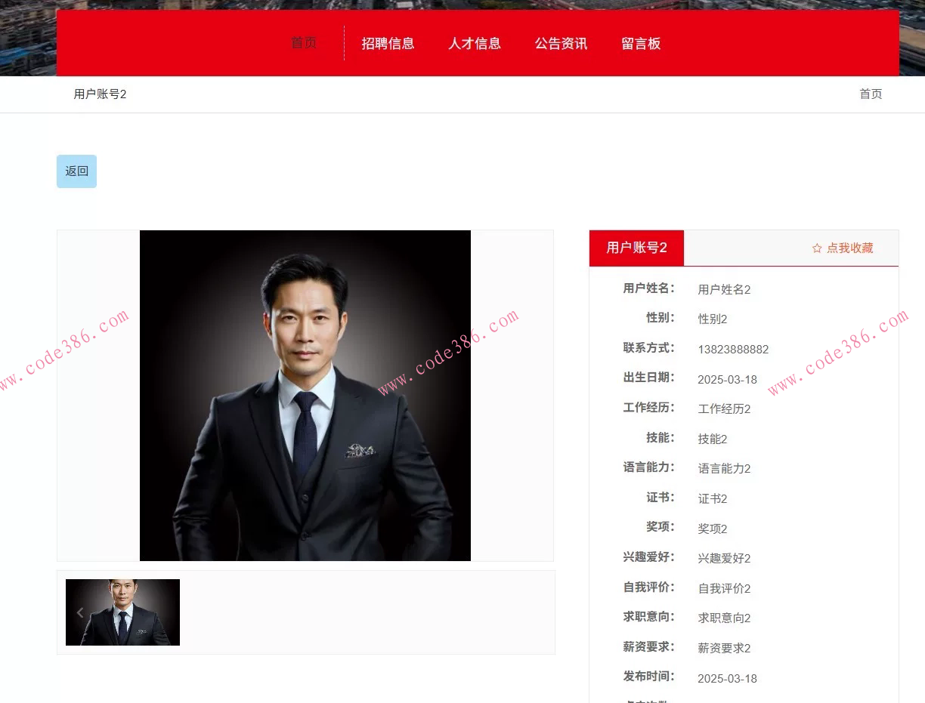The width and height of the screenshot is (925, 703).
Task: Select the 用户账号2 tab header
Action: coord(636,248)
